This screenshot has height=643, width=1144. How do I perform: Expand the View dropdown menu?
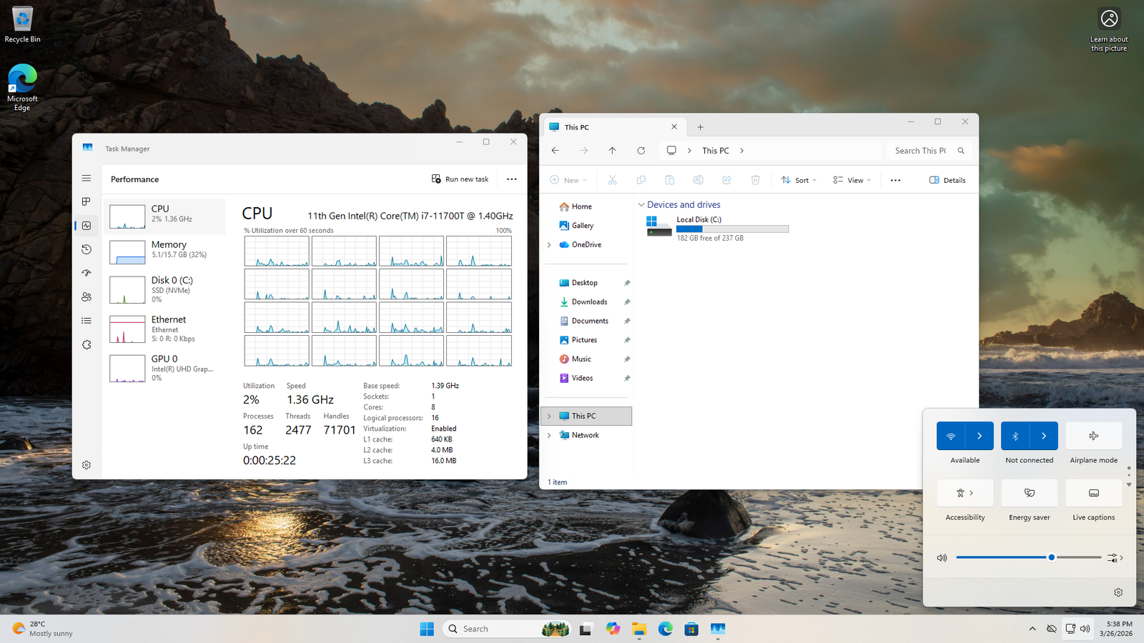[x=852, y=180]
